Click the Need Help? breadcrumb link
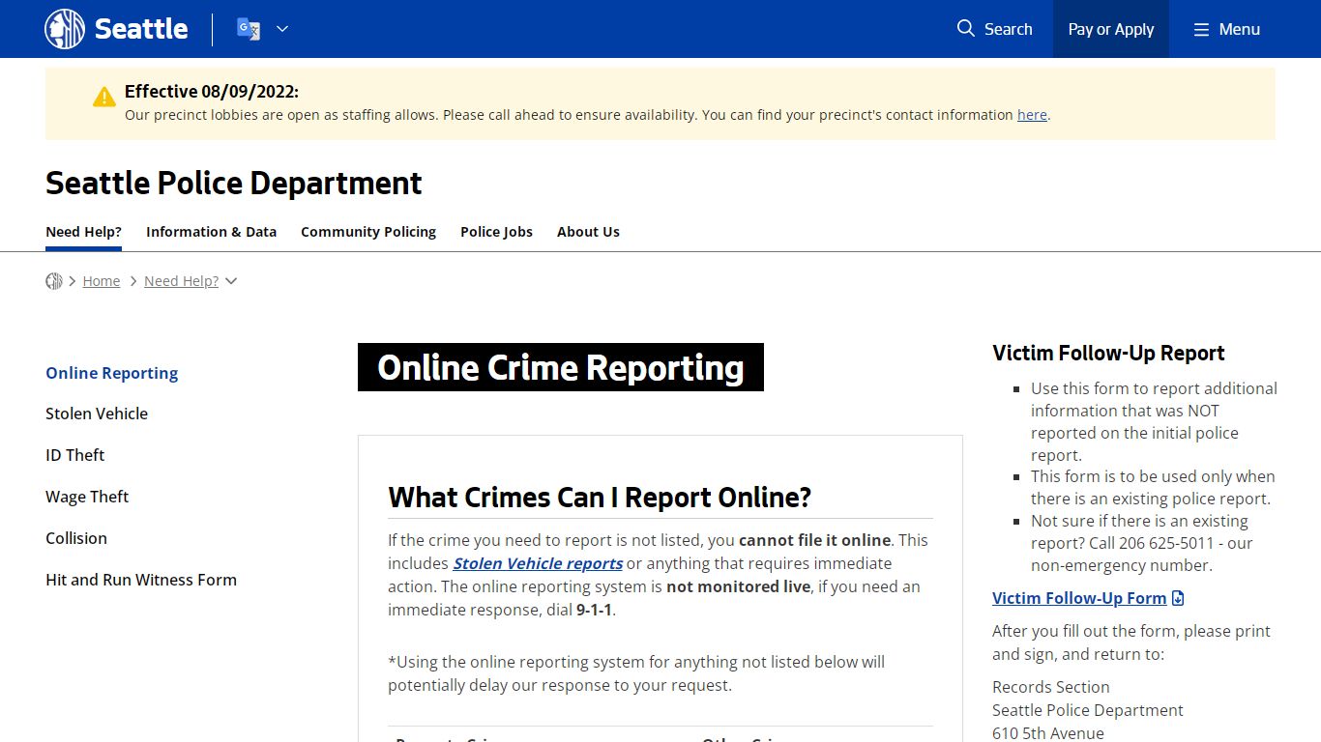The width and height of the screenshot is (1321, 742). click(181, 281)
